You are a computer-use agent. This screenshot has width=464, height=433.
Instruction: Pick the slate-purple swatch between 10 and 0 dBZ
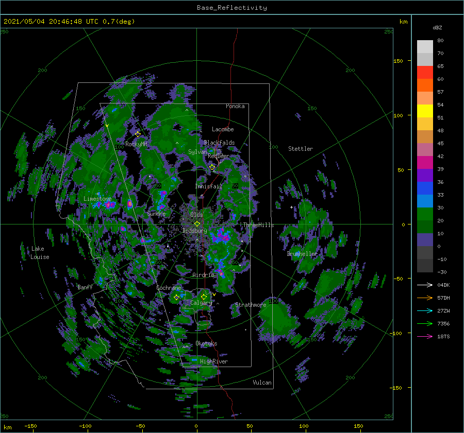pyautogui.click(x=425, y=240)
